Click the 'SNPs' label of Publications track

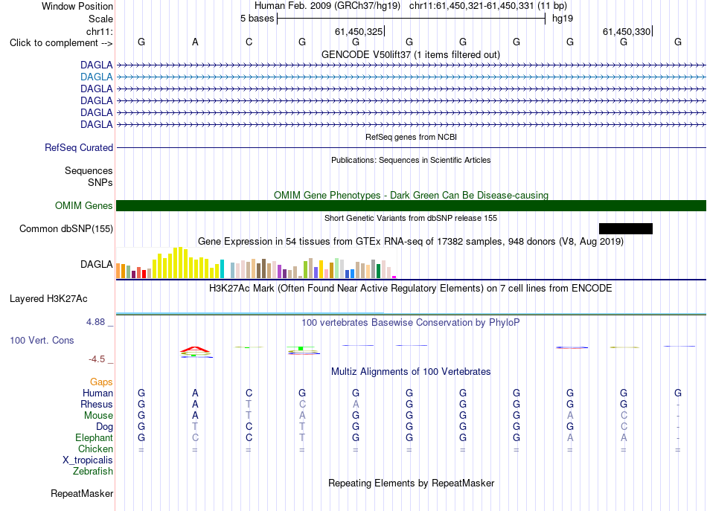[x=100, y=182]
